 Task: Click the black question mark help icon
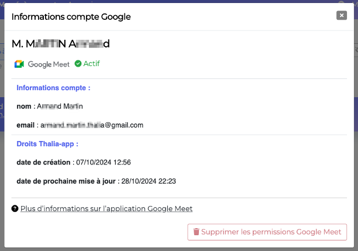coord(15,208)
